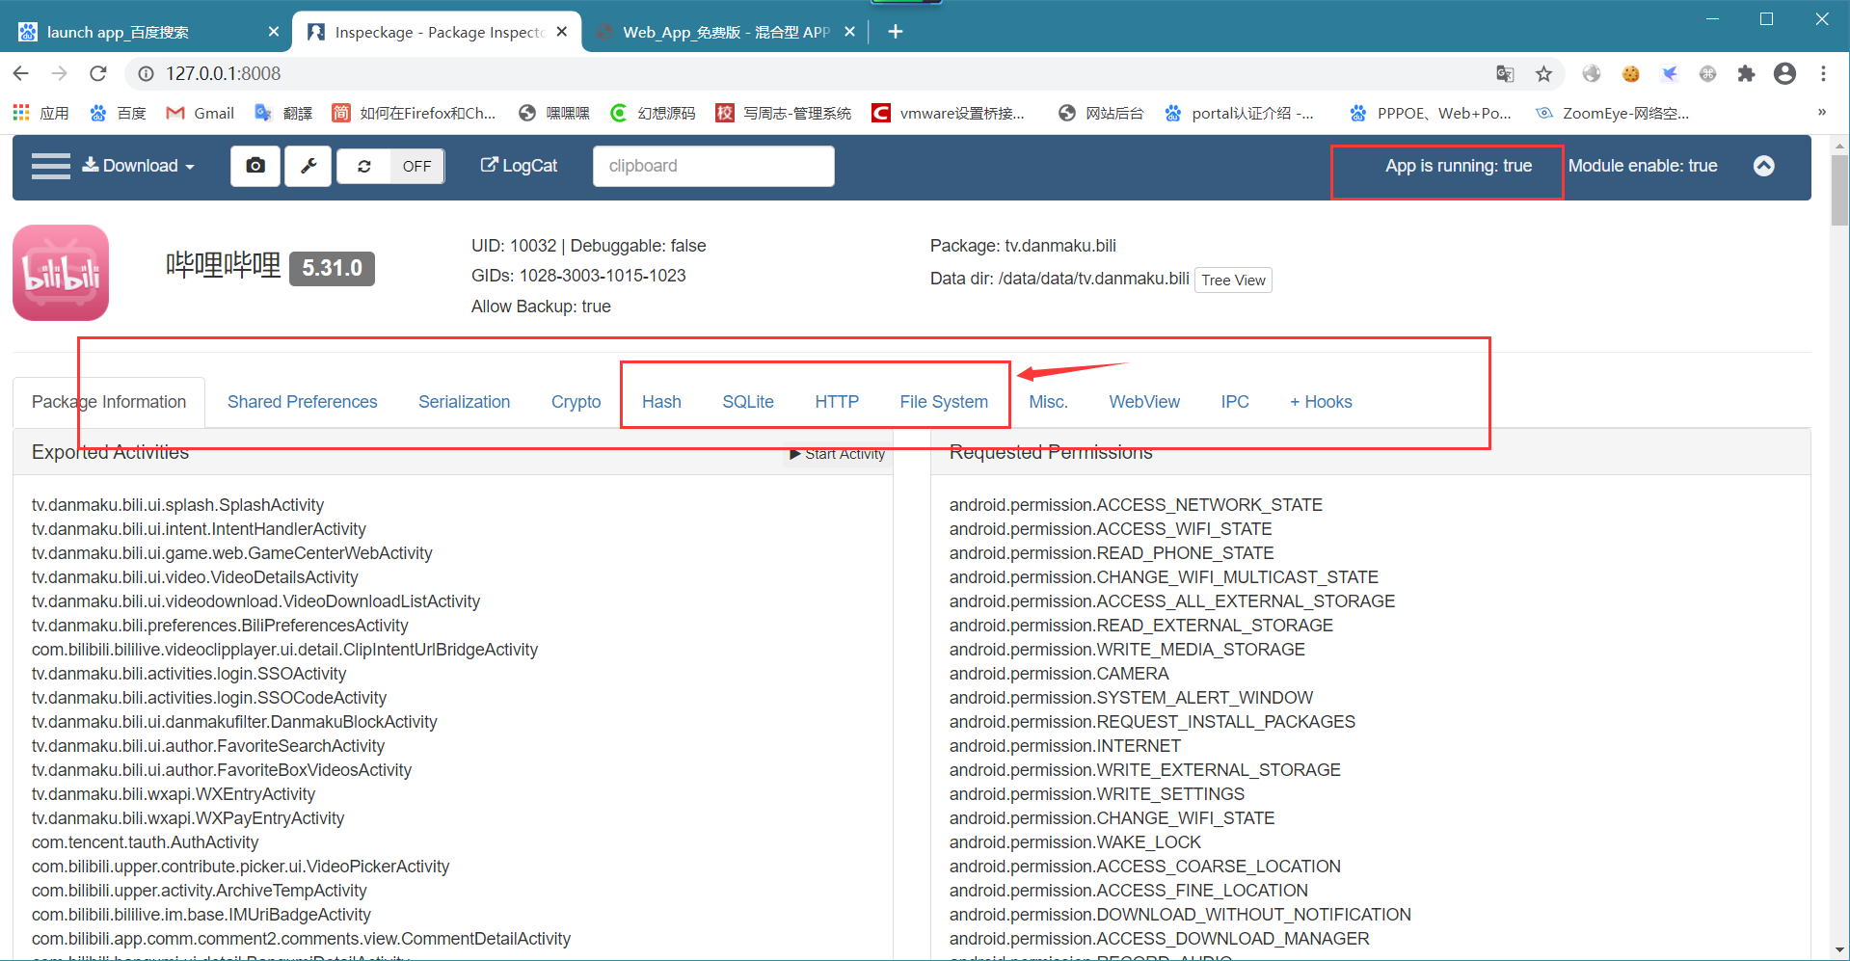Open the WebView tab
Viewport: 1850px width, 961px height.
pyautogui.click(x=1144, y=402)
